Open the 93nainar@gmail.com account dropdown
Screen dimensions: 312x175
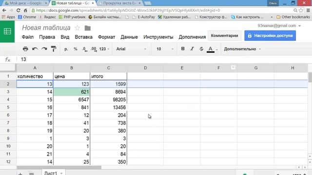(x=279, y=26)
